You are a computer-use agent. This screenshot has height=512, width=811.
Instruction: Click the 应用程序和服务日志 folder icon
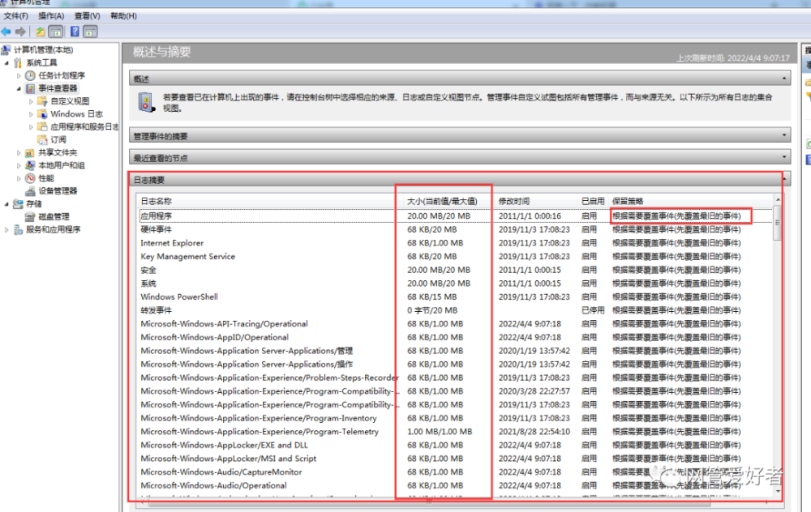[x=43, y=126]
